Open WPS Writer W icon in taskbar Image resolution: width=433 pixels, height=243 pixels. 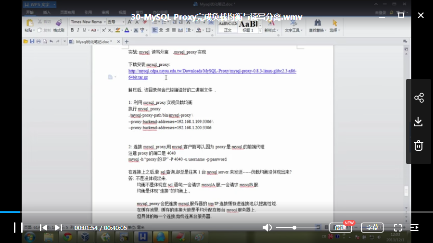click(143, 237)
